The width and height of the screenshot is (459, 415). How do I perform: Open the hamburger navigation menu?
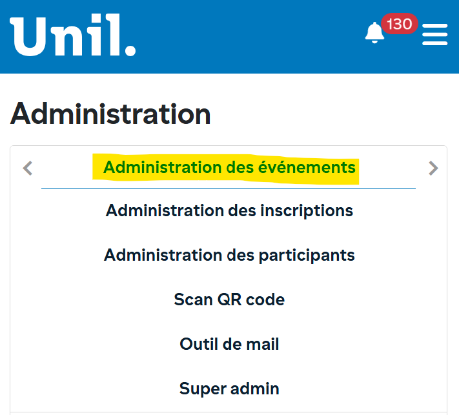point(434,35)
